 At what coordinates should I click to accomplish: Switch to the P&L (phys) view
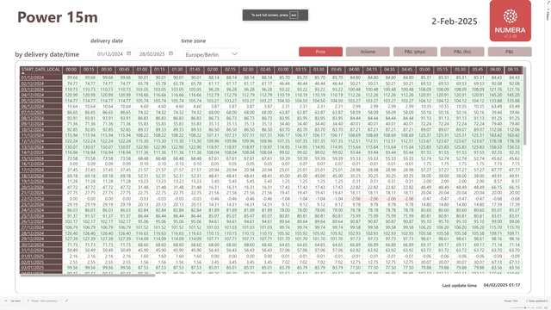(415, 52)
